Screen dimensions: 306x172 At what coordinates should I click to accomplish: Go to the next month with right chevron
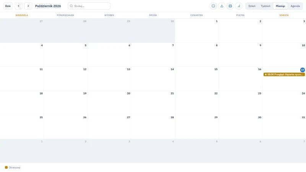click(x=28, y=6)
